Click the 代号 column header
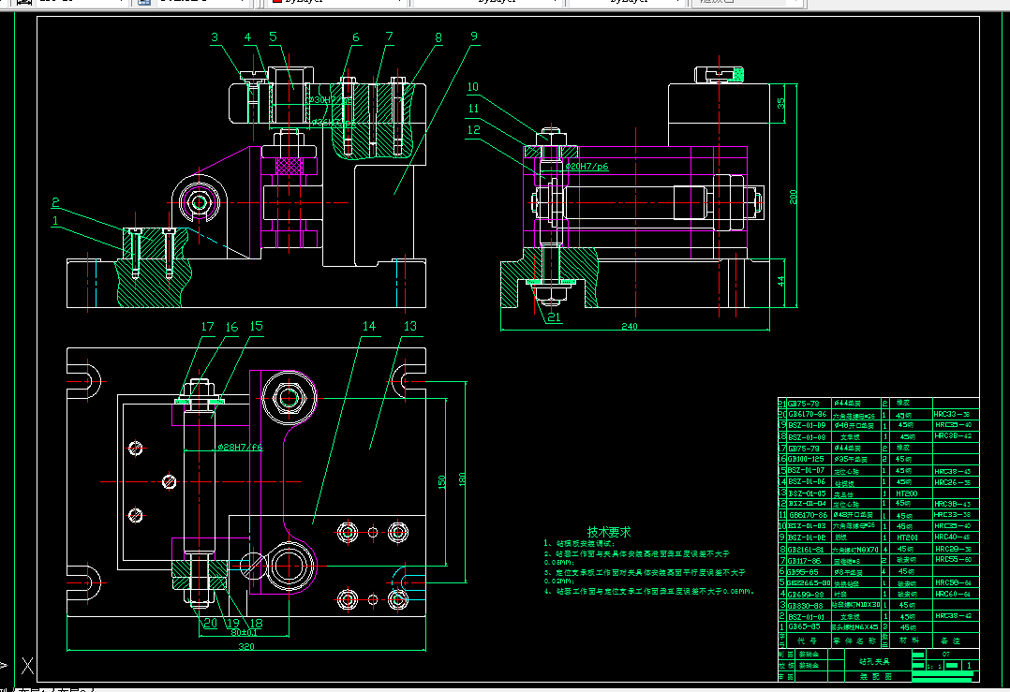This screenshot has height=692, width=1010. pyautogui.click(x=807, y=641)
